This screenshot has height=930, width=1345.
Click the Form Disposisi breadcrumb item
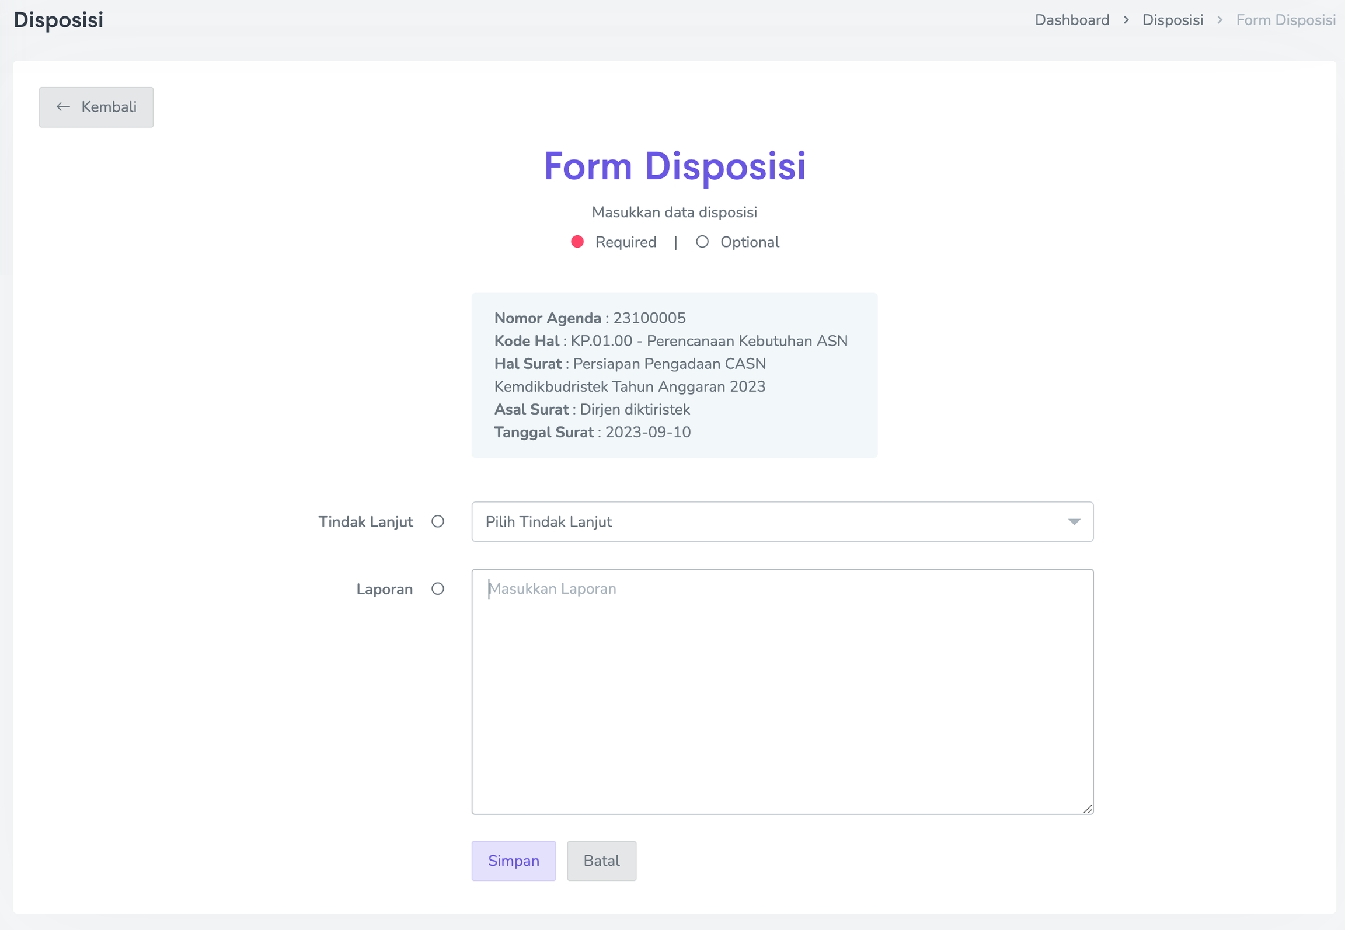click(1285, 20)
